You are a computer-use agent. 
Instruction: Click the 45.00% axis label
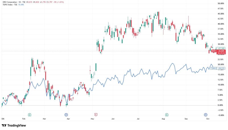[221, 14]
